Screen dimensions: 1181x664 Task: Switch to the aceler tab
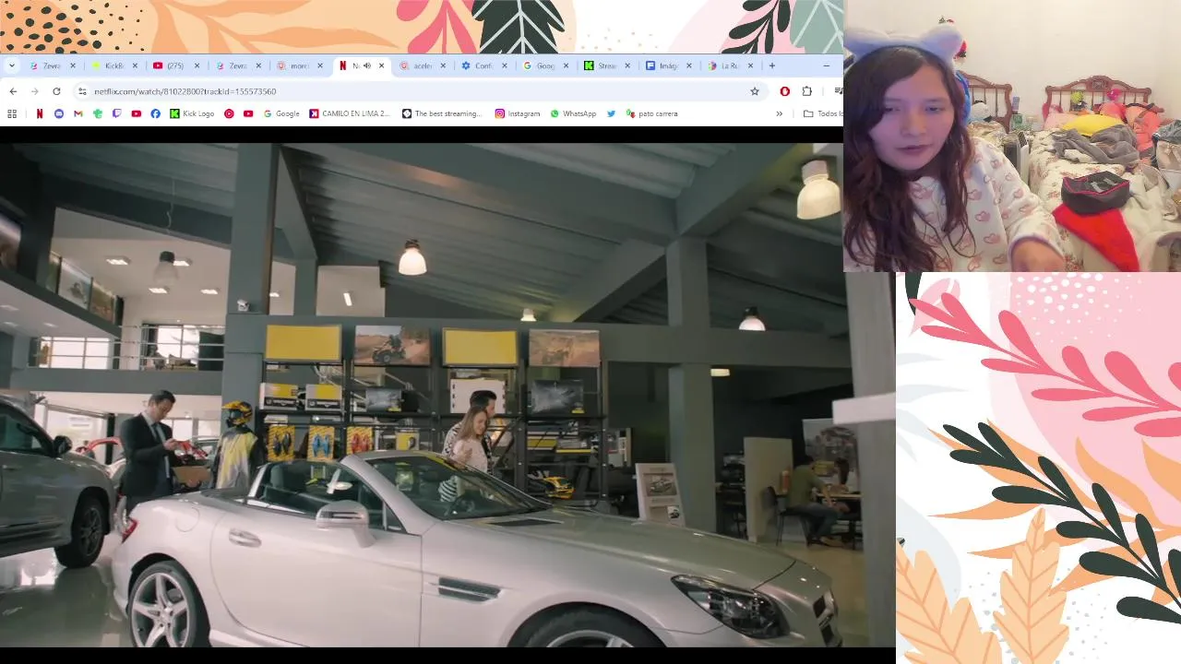(423, 65)
